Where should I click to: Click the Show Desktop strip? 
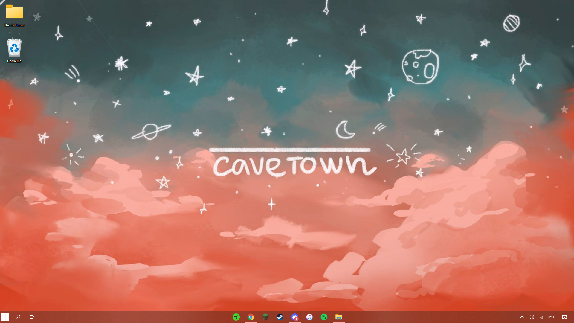click(x=573, y=317)
